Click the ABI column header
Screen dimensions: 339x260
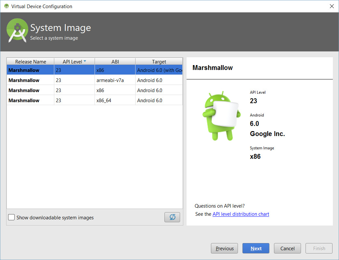[115, 62]
